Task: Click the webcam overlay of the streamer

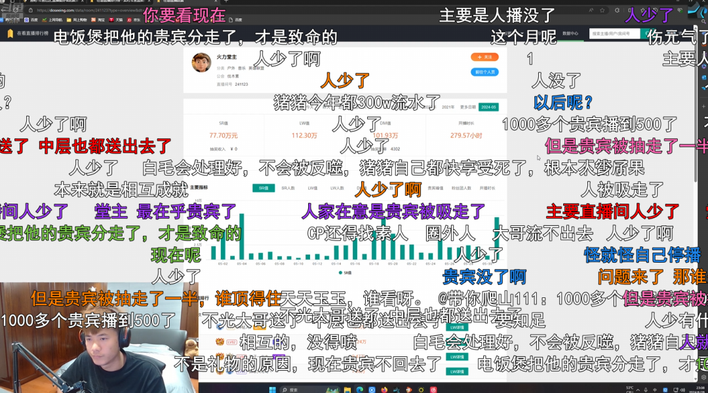Action: click(x=98, y=337)
